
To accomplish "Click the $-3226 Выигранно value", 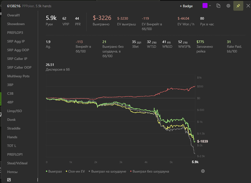I will click(102, 18).
